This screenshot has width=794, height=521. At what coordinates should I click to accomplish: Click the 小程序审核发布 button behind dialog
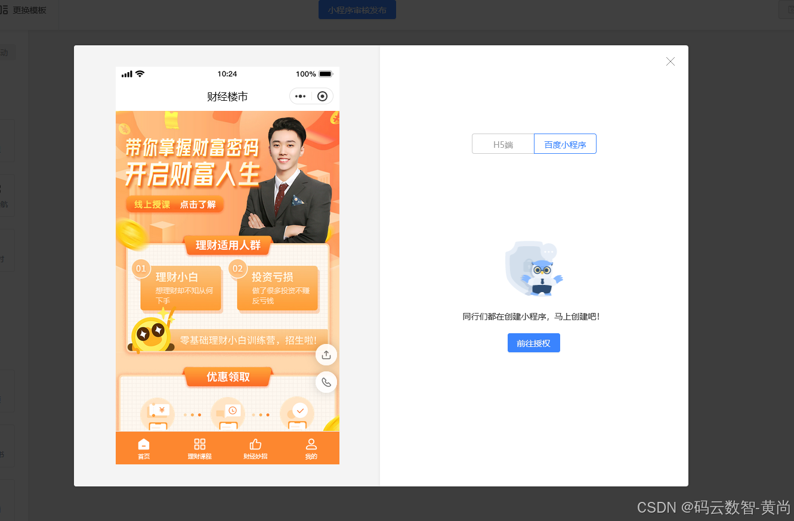357,10
